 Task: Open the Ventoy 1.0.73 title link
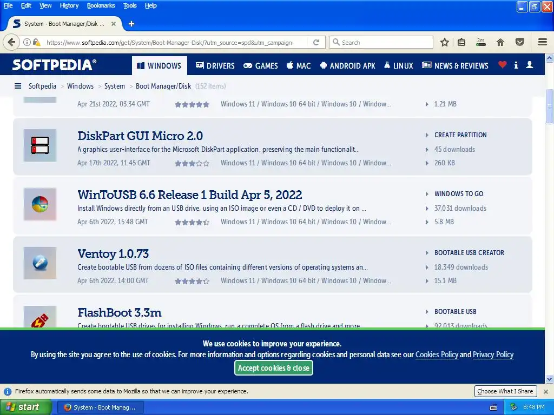(x=113, y=254)
